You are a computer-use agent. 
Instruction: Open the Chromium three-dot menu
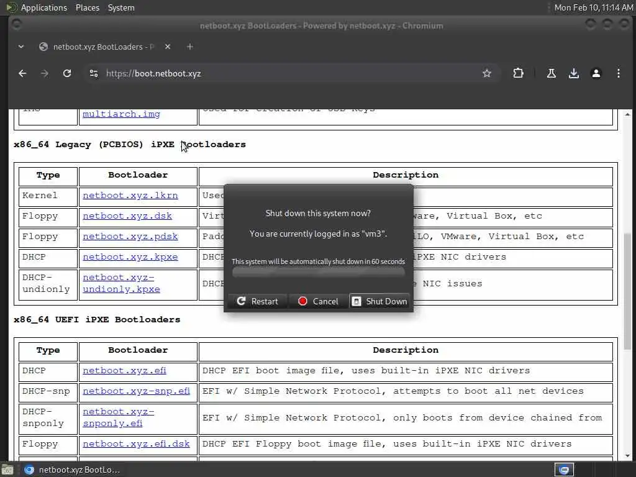point(618,73)
